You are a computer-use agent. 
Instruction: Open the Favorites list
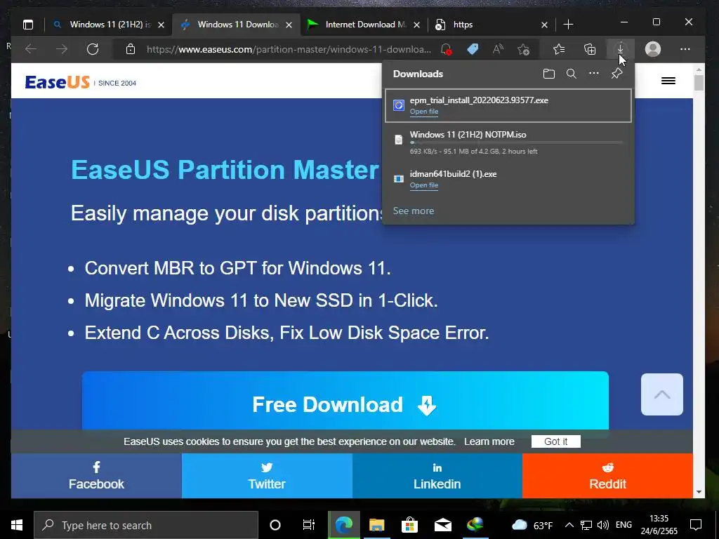[x=559, y=49]
